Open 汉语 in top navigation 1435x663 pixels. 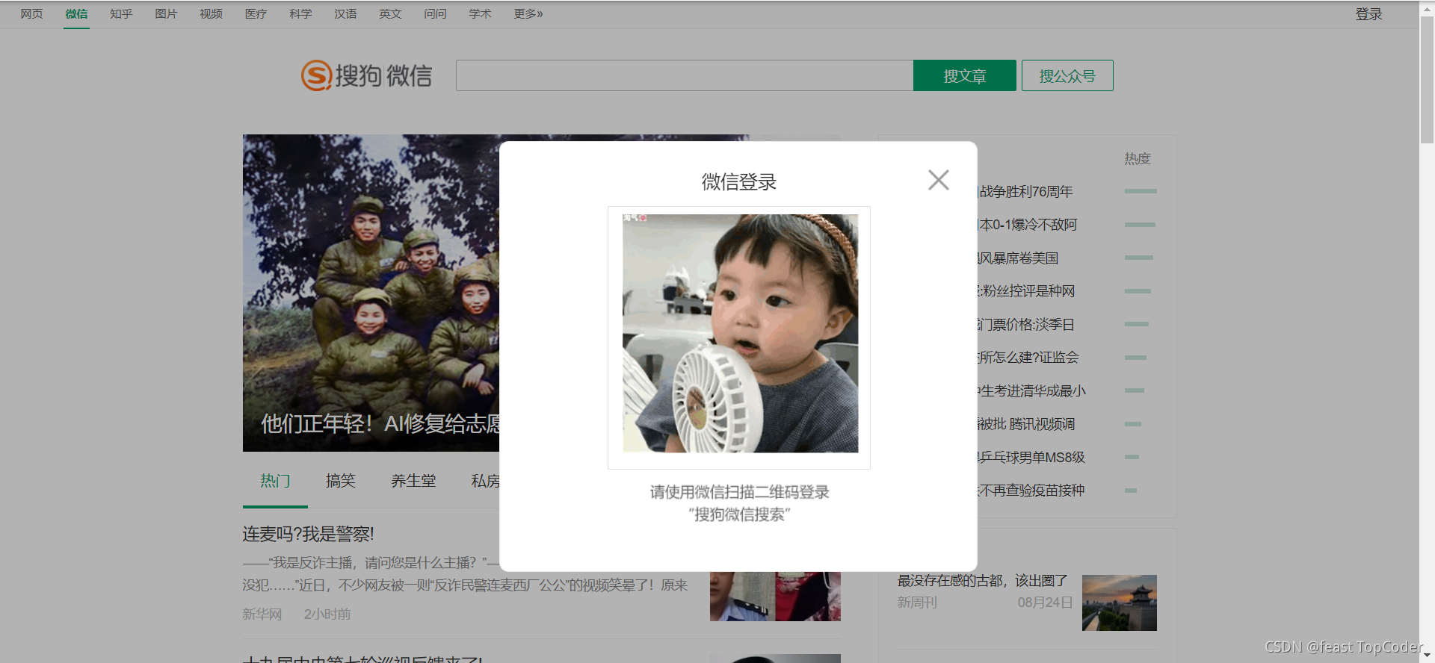click(345, 13)
